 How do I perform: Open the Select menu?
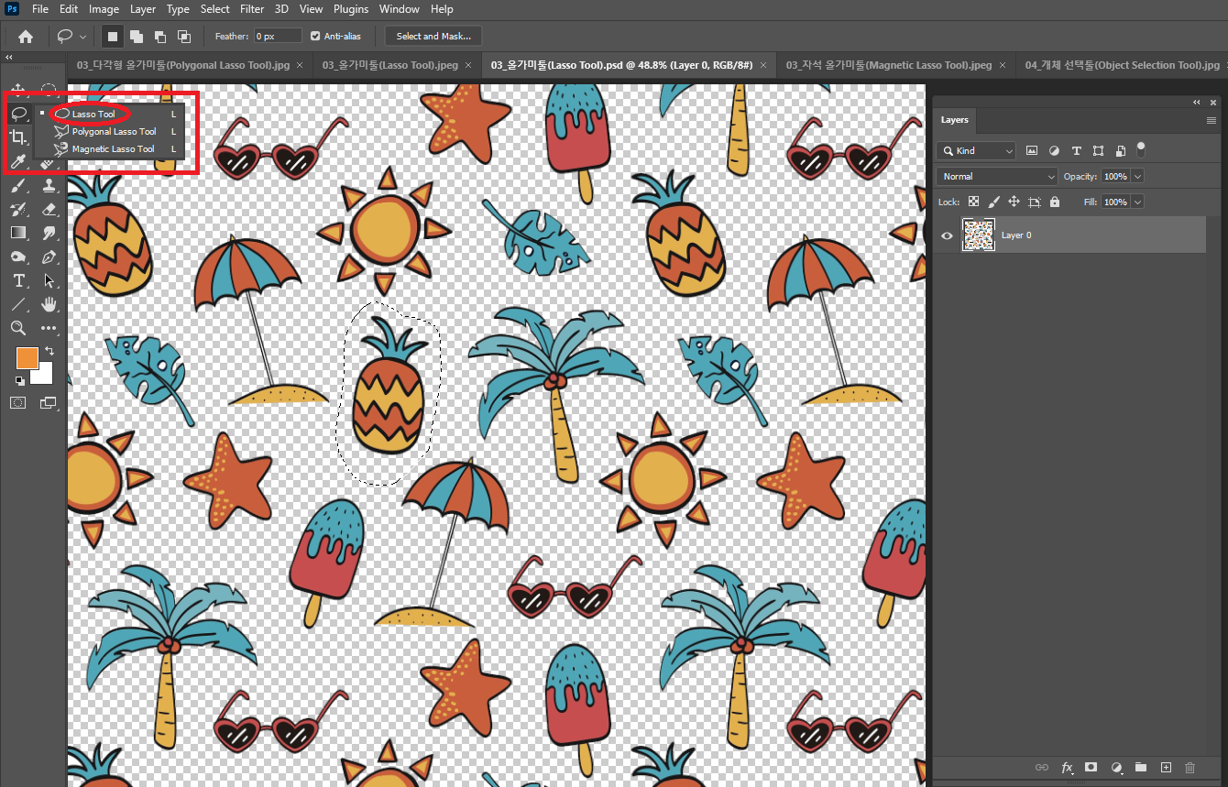click(215, 9)
